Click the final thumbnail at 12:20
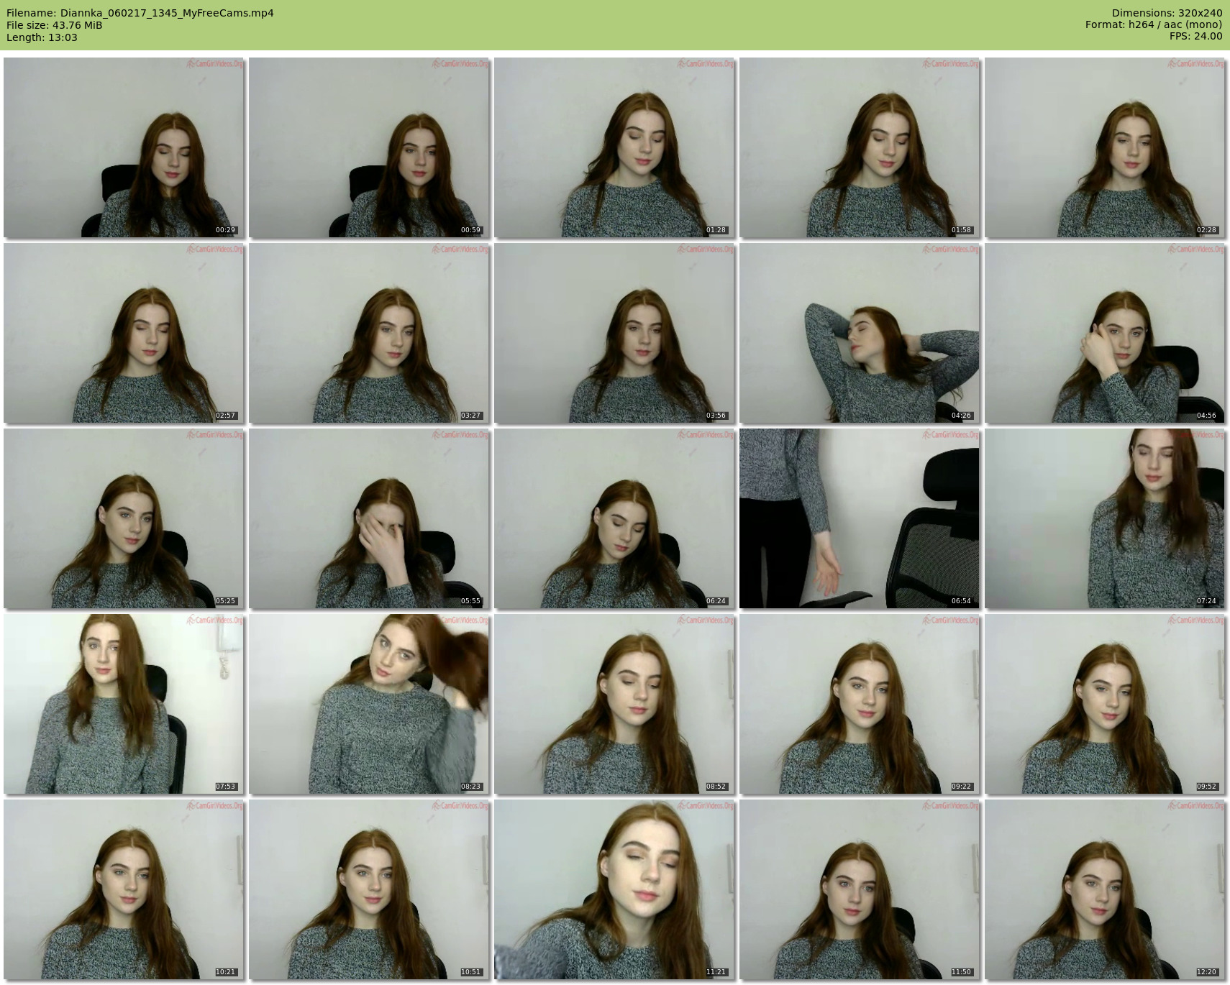1230x985 pixels. coord(1104,889)
